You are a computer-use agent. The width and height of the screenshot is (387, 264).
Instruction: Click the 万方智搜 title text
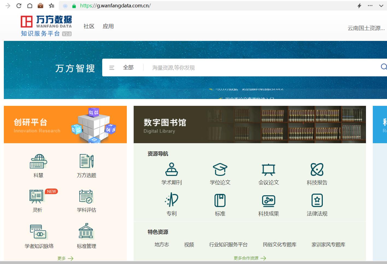coord(75,68)
